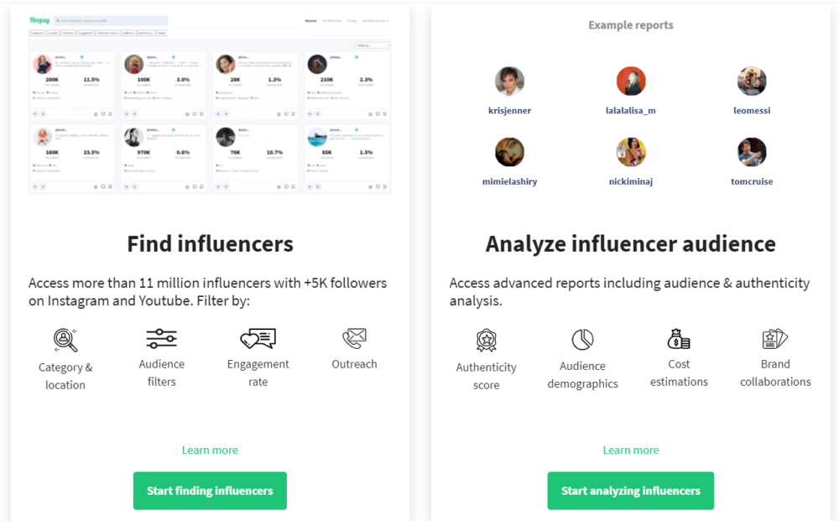Click Learn more under Analyze influencer audience
This screenshot has height=521, width=839.
point(631,451)
